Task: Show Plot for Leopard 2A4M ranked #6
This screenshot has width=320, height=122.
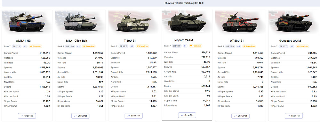Action: pos(294,116)
